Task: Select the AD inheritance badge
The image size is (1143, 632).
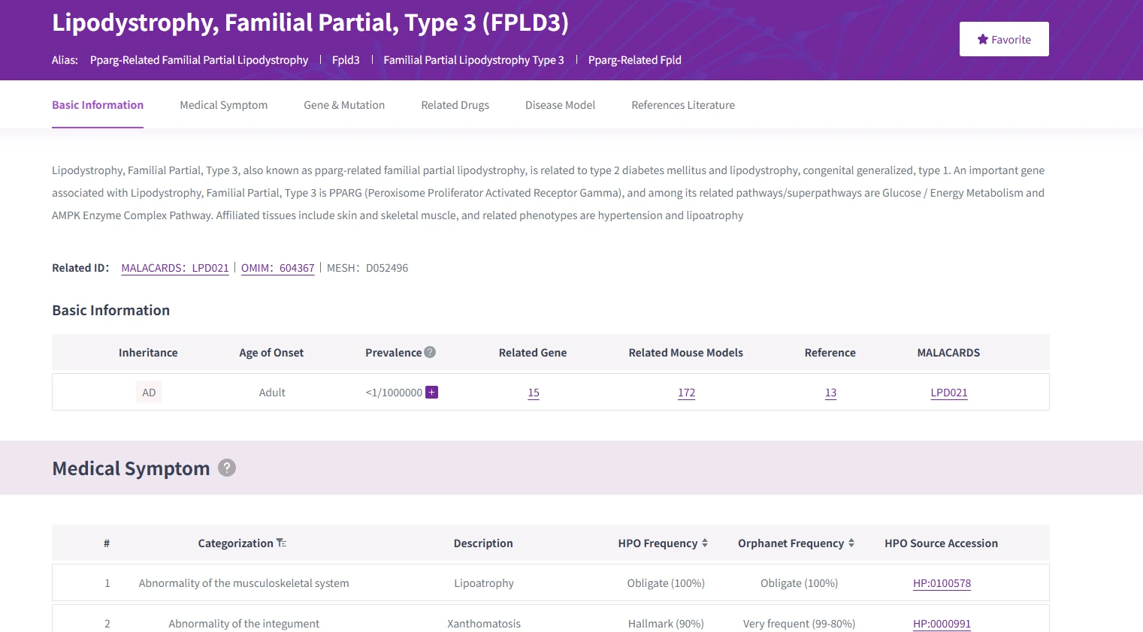Action: coord(148,391)
